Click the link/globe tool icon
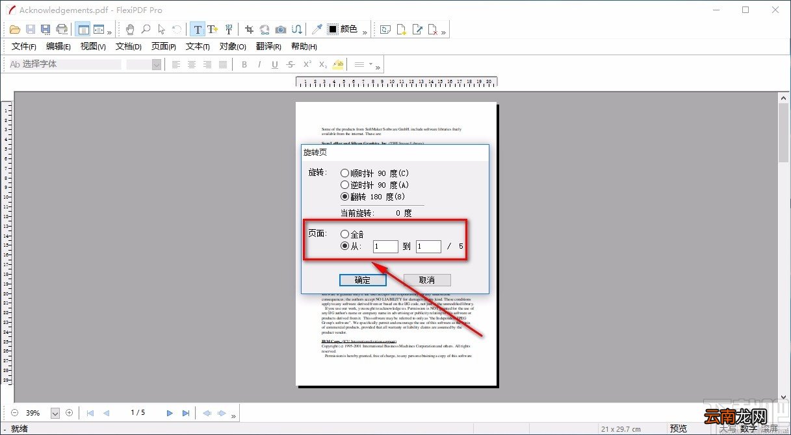This screenshot has height=435, width=791. (x=265, y=29)
